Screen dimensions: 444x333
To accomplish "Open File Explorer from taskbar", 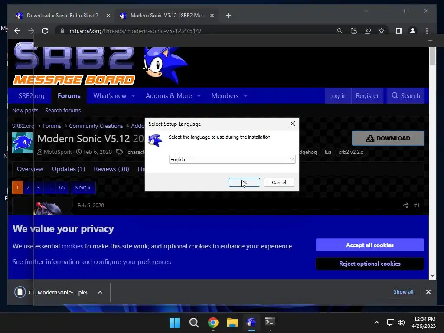I will [x=232, y=323].
